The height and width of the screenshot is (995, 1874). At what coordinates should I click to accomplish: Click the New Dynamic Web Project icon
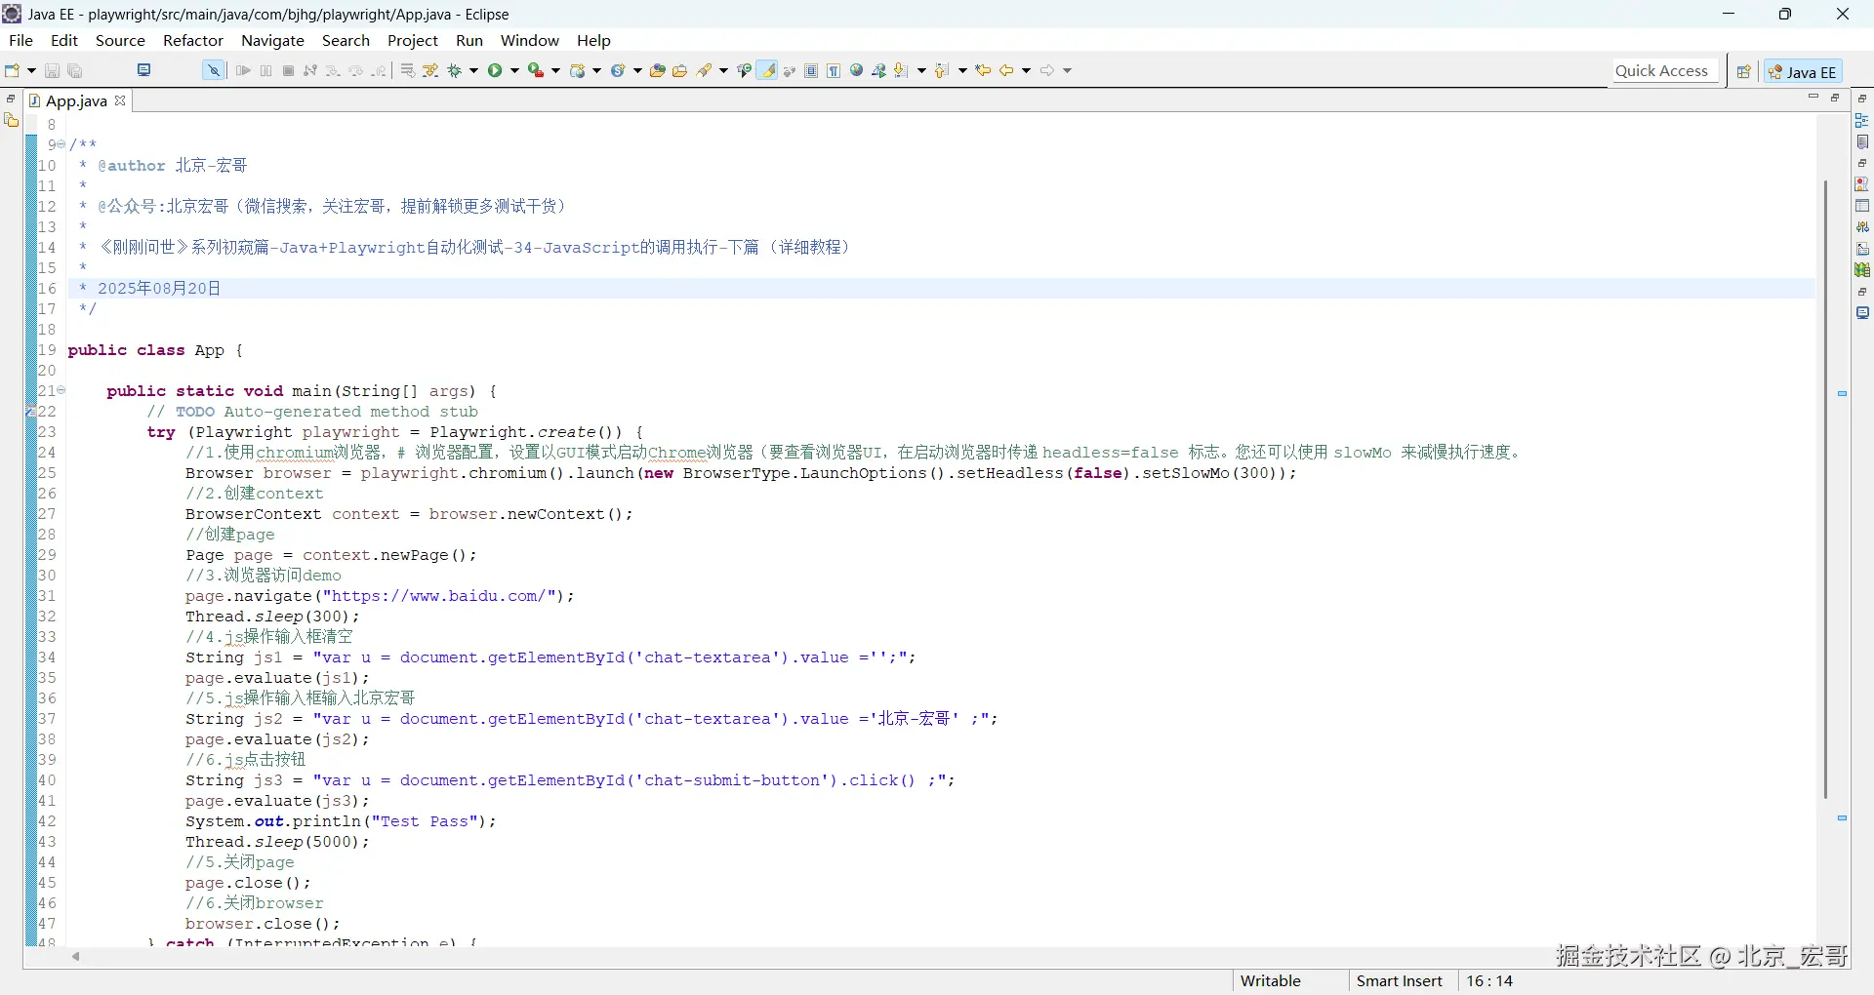(x=577, y=70)
